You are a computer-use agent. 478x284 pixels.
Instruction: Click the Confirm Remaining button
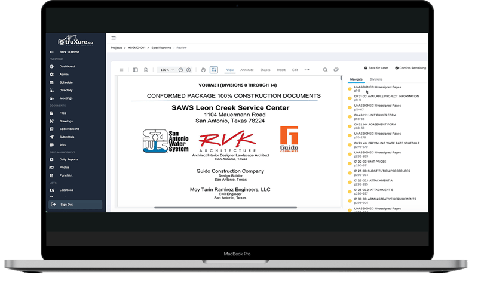point(410,68)
